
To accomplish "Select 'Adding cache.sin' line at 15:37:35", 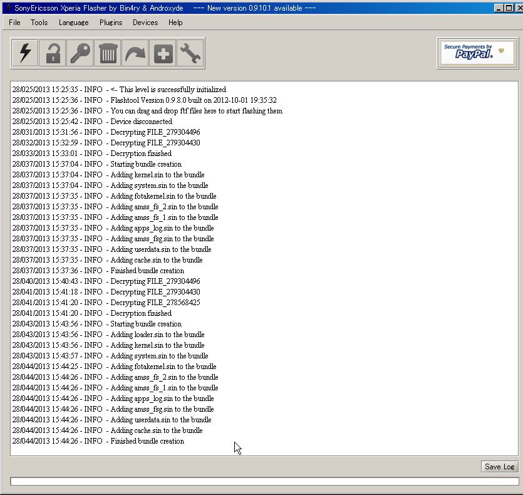I will pyautogui.click(x=107, y=260).
